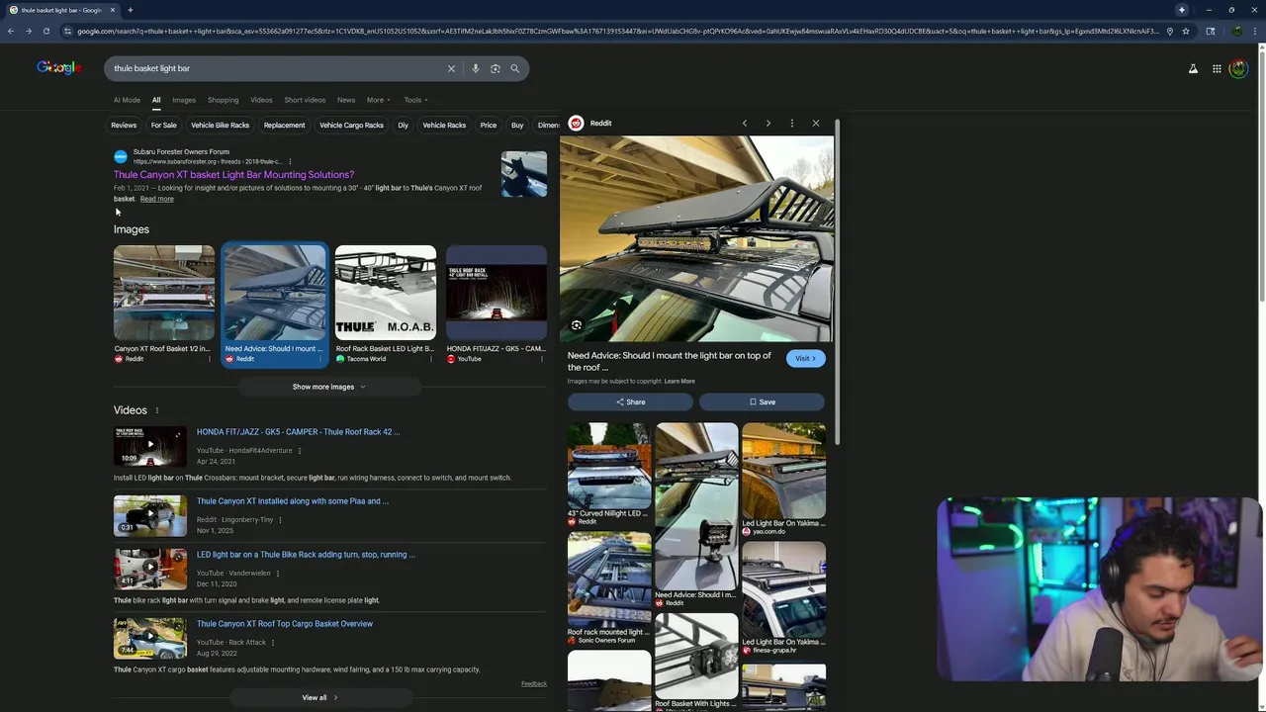The width and height of the screenshot is (1266, 712).
Task: Open Thule Canyon XT Light Bar Mounting link
Action: click(233, 175)
